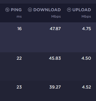Open the result with ping 16
Viewport: 96px width, 101px height.
coord(20,29)
